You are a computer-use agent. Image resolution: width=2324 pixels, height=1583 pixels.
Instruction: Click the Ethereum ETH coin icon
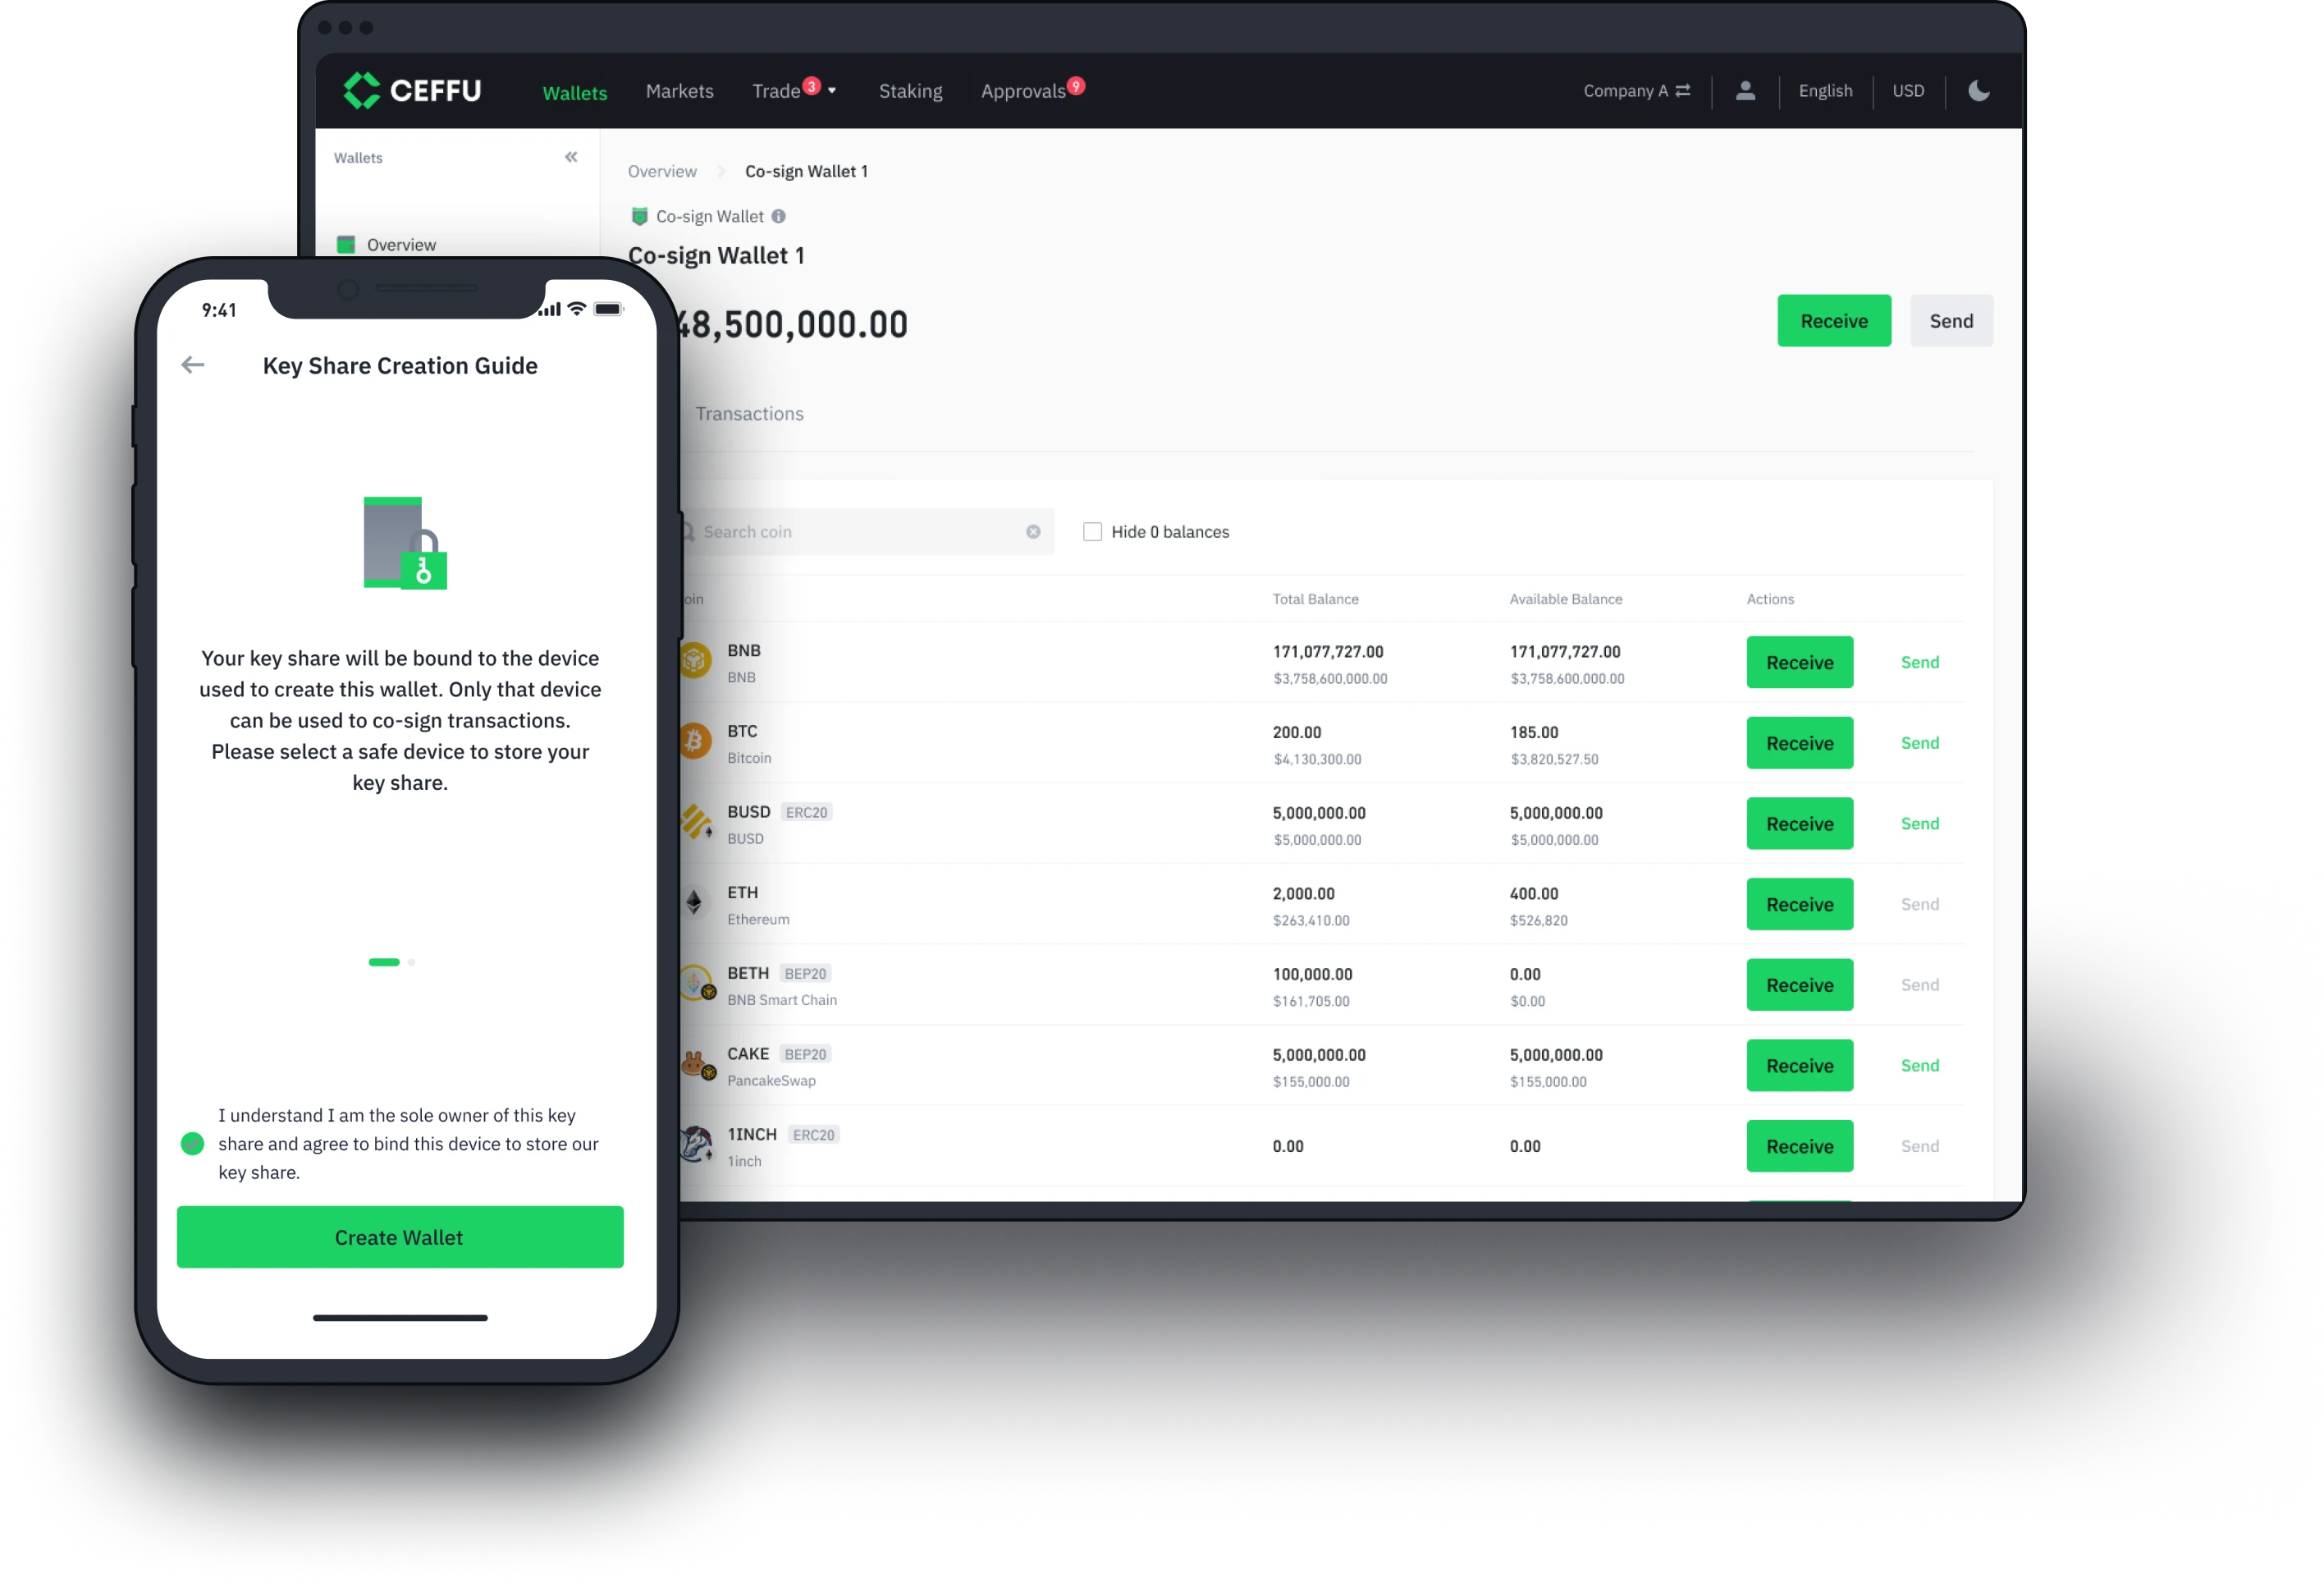(694, 903)
